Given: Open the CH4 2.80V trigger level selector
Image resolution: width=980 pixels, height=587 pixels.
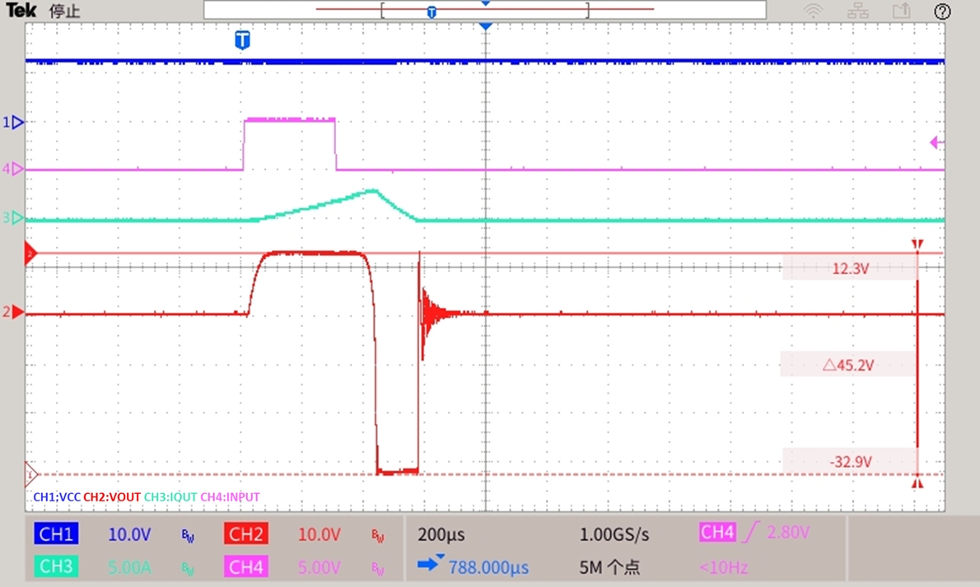Looking at the screenshot, I should pos(786,533).
